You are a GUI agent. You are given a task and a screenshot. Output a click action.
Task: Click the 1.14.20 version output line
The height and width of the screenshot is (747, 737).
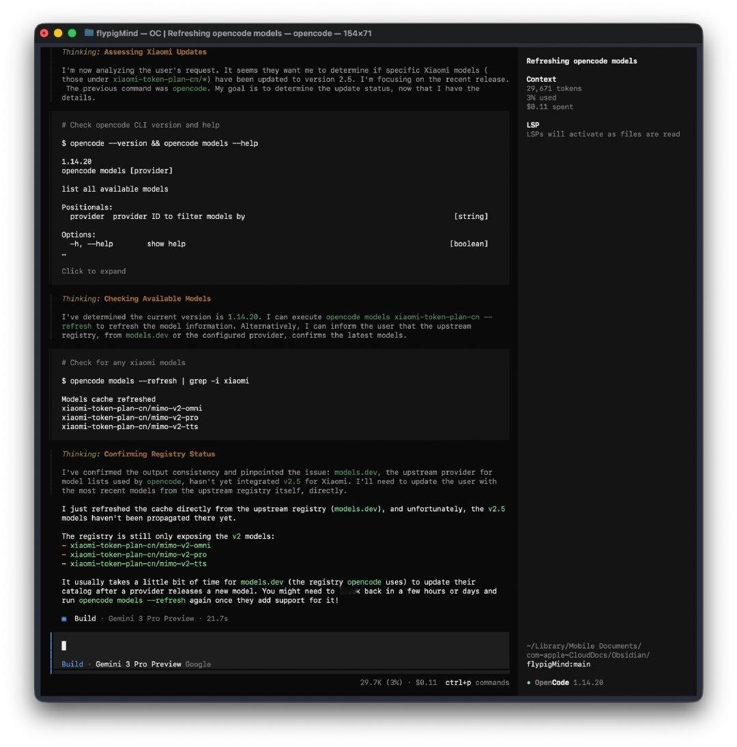(x=76, y=162)
